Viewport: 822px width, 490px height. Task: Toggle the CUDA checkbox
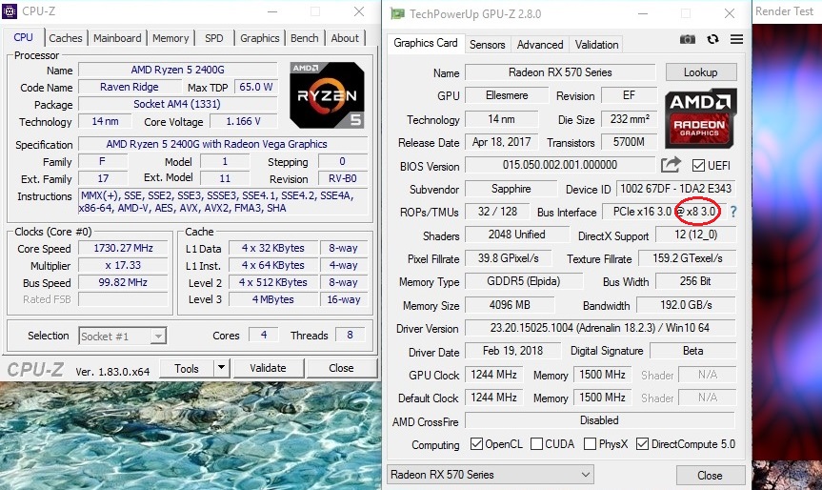(536, 444)
